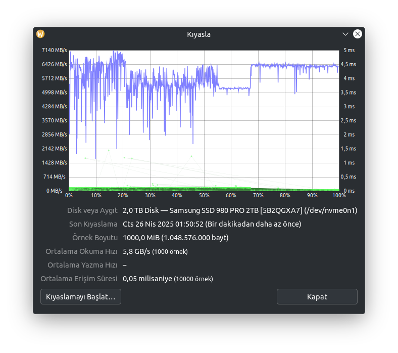Click the Kapat button
Image resolution: width=398 pixels, height=353 pixels.
[317, 296]
